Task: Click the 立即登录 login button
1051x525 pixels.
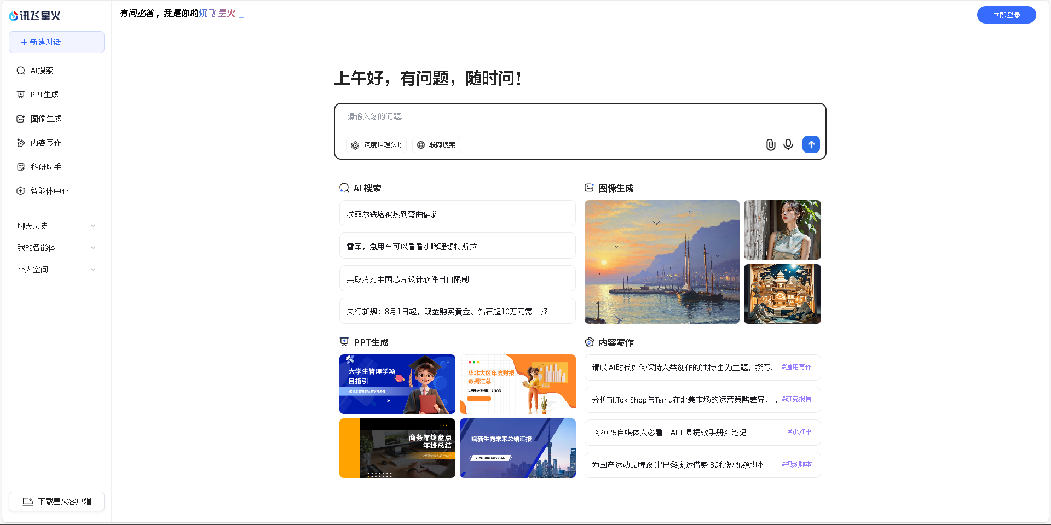Action: point(1006,15)
